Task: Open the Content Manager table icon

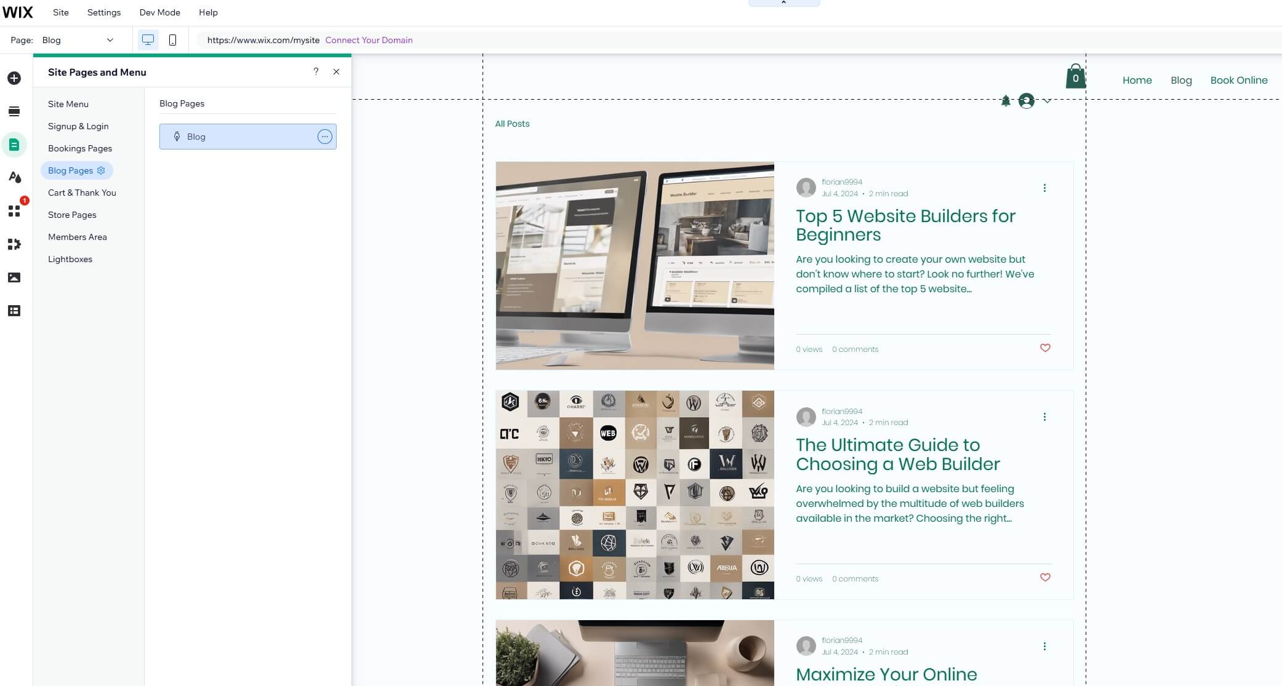Action: pyautogui.click(x=14, y=311)
